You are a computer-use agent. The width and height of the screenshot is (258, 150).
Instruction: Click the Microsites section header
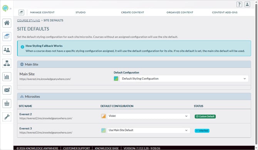[x=134, y=97]
